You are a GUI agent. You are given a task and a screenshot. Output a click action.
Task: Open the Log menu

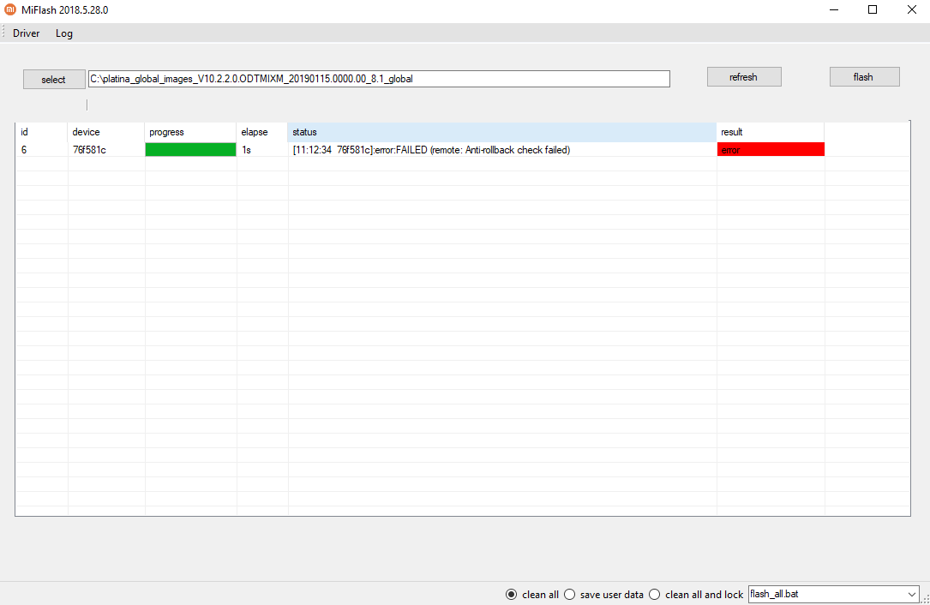(x=64, y=33)
